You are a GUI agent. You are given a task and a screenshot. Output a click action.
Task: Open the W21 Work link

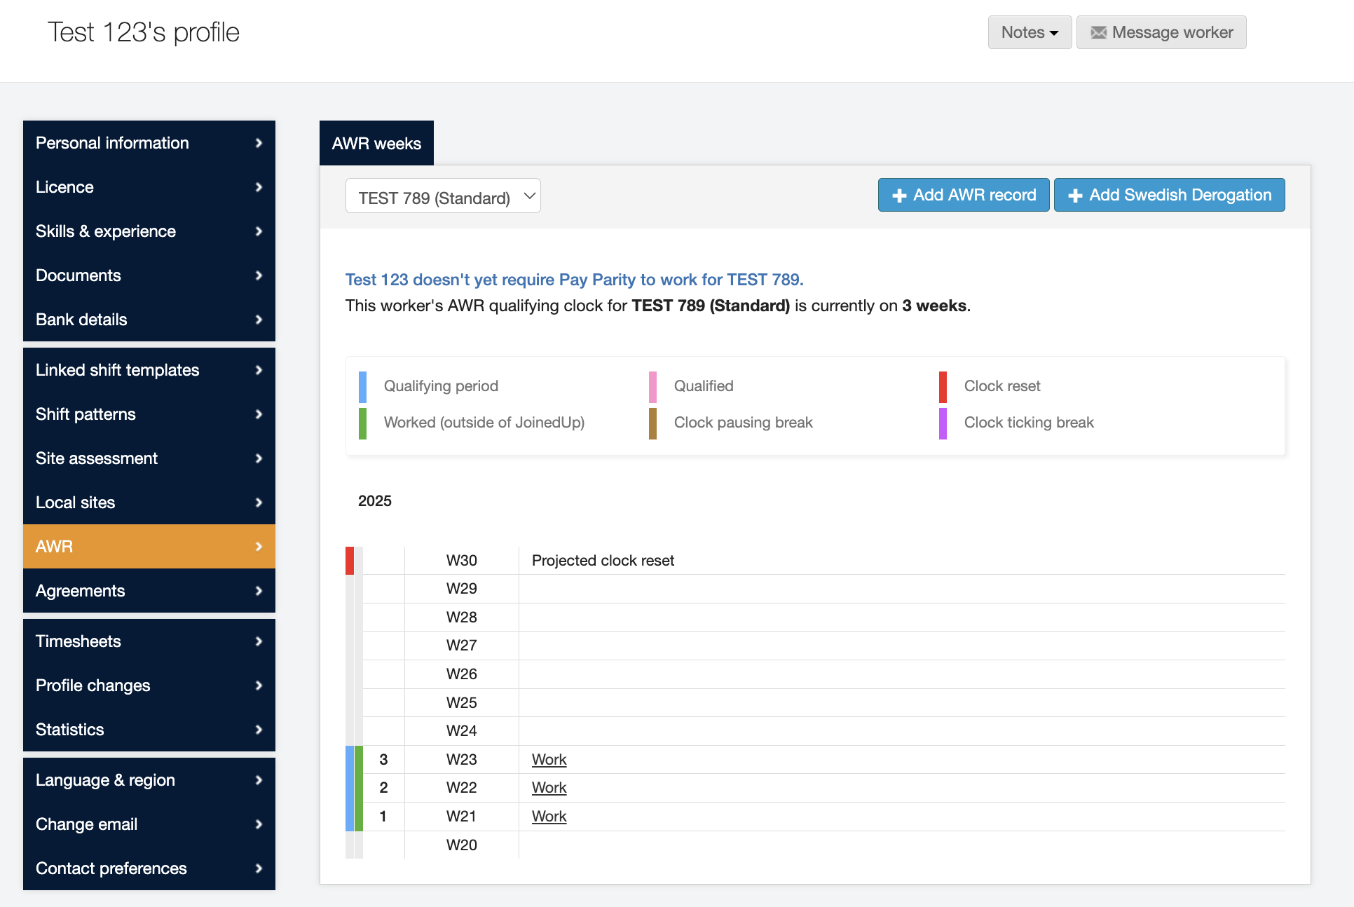point(549,817)
